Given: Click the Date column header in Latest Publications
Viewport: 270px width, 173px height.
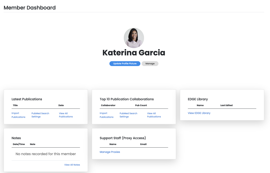Looking at the screenshot, I should (x=61, y=105).
